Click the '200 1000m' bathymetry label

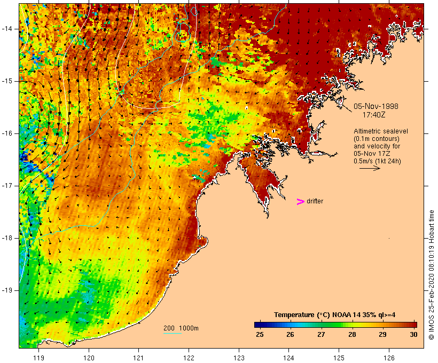click(x=181, y=328)
